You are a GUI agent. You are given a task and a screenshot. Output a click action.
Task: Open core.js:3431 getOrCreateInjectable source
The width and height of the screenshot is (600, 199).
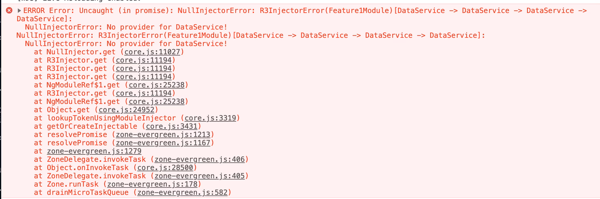(x=172, y=126)
